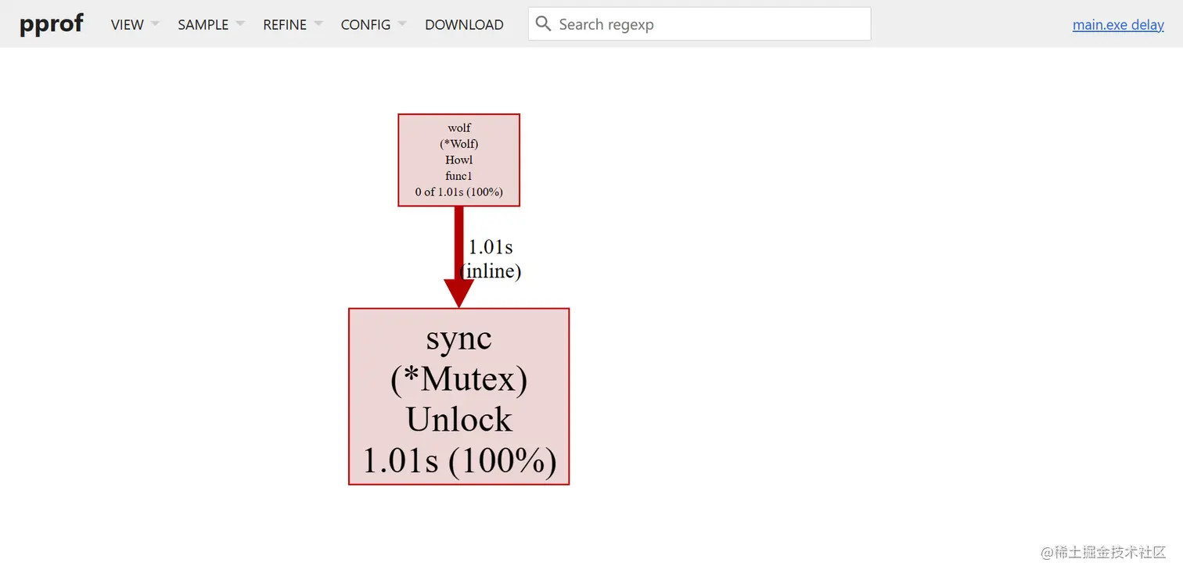The width and height of the screenshot is (1183, 577).
Task: Click the red arrow edge between nodes
Action: coord(458,256)
